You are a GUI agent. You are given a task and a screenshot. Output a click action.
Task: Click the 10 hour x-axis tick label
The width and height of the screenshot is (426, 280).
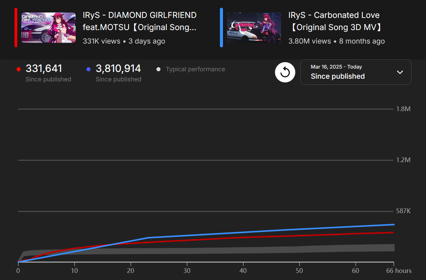(x=74, y=271)
